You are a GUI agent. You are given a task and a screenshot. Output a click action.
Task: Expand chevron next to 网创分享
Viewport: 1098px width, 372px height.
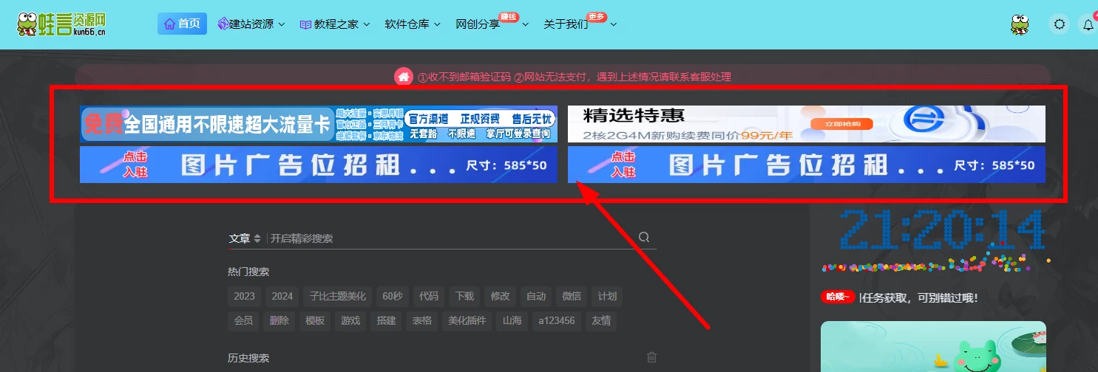tap(526, 24)
